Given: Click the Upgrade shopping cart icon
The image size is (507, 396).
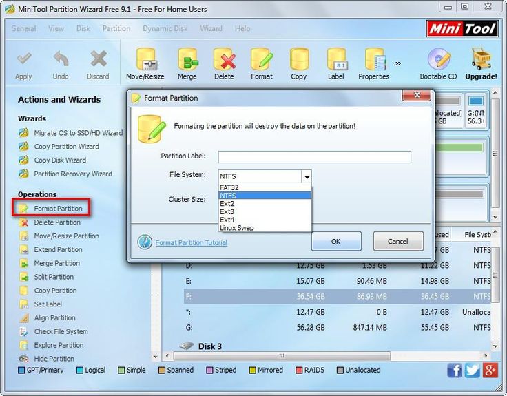Looking at the screenshot, I should pyautogui.click(x=481, y=59).
